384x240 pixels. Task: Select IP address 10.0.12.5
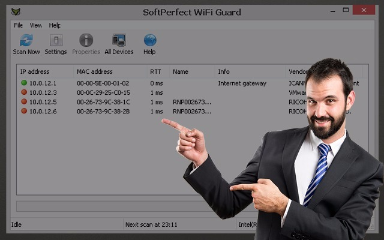tap(43, 102)
